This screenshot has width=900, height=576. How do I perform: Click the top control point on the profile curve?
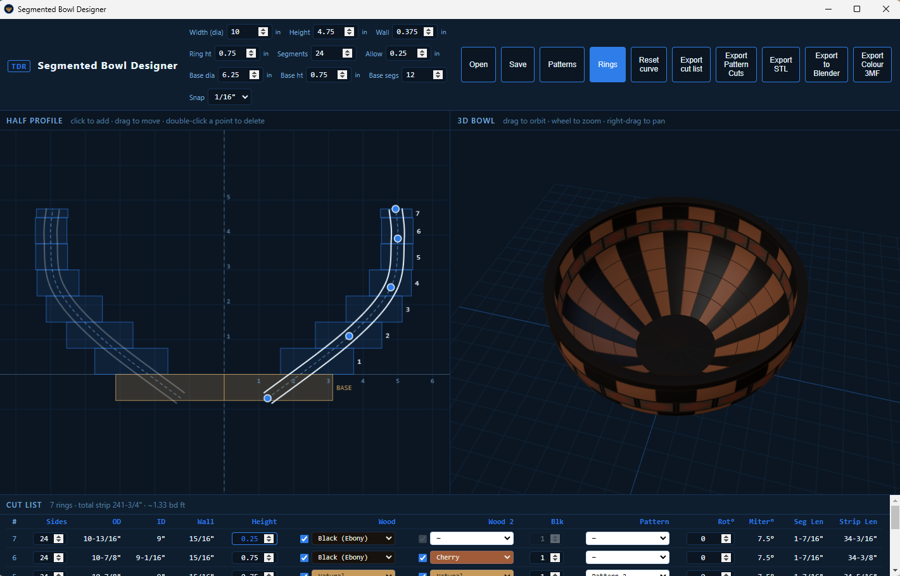point(395,209)
